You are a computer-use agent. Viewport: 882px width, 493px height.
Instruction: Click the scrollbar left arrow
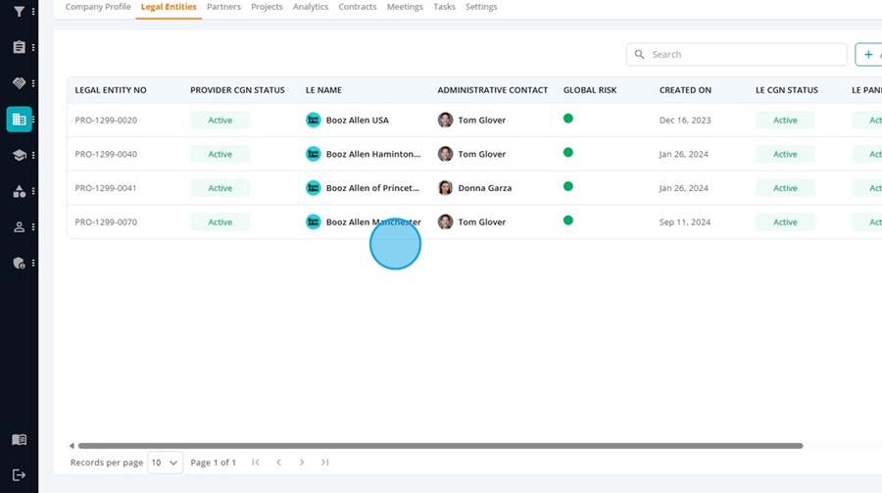point(72,446)
